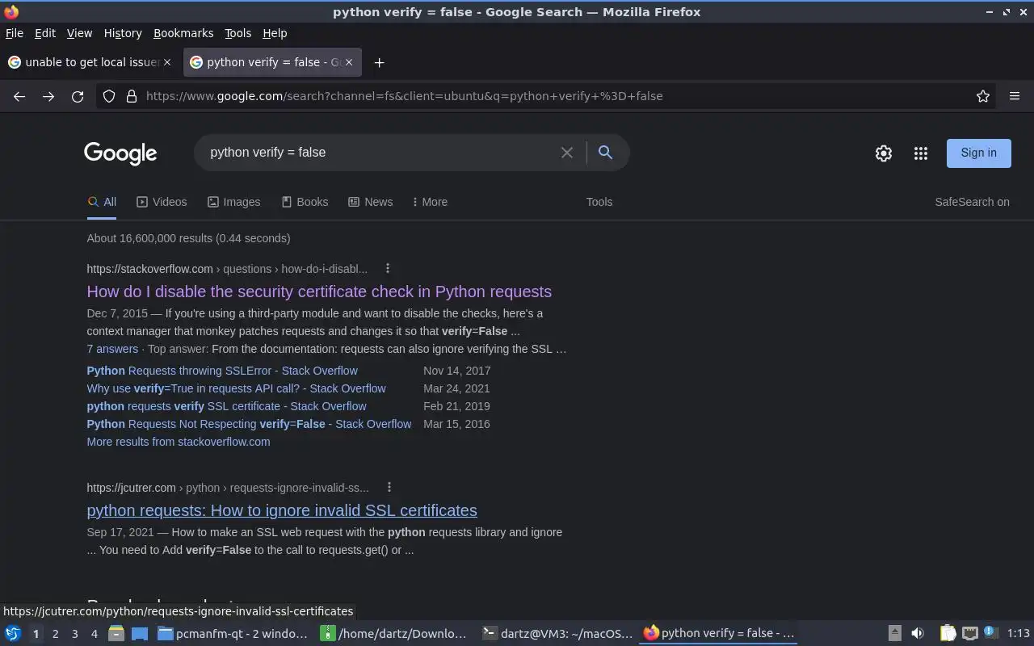
Task: Open SafeSearch on settings
Action: pos(972,202)
